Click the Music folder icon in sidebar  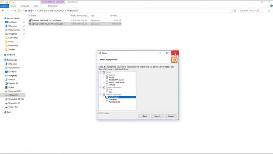coord(6,41)
